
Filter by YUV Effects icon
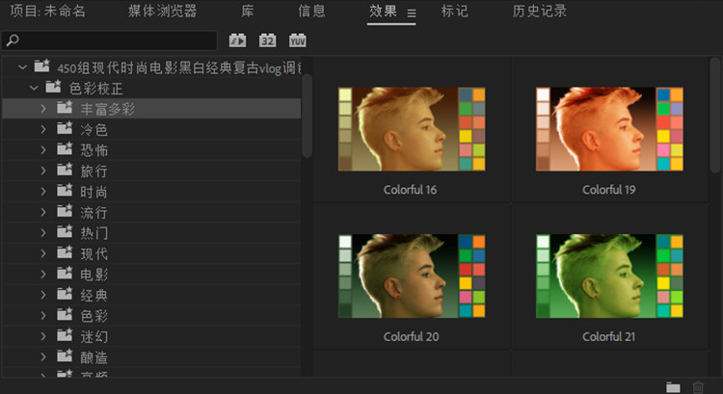[x=298, y=40]
